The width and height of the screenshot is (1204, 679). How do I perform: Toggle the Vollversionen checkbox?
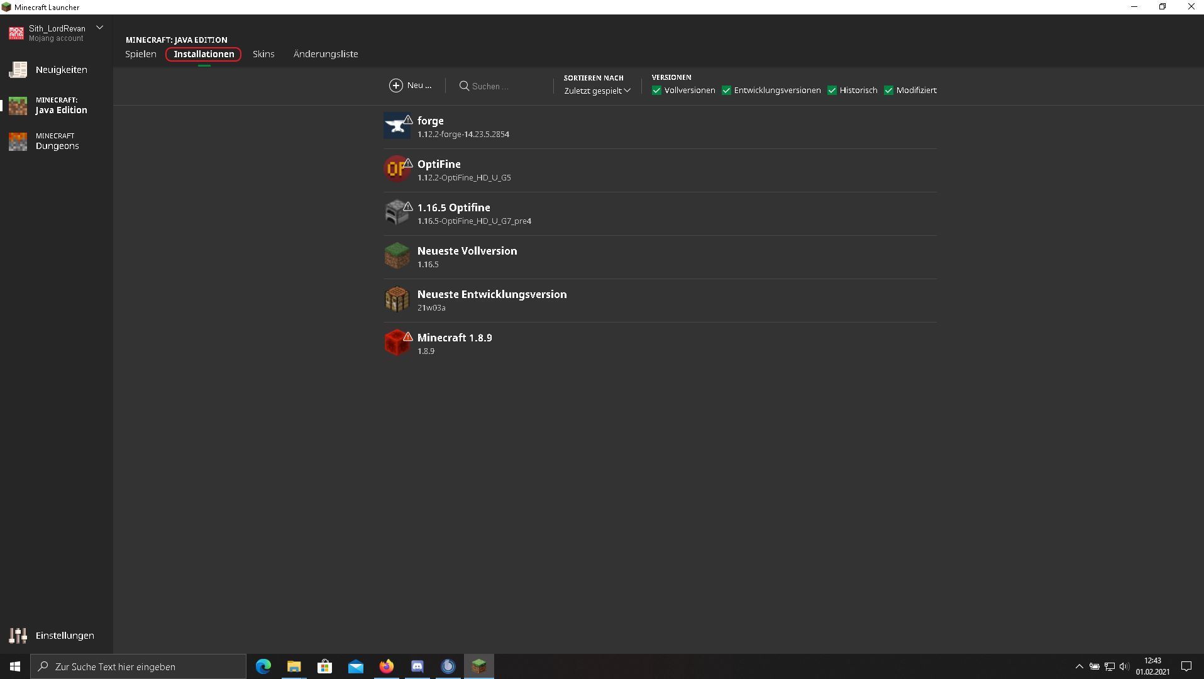(x=656, y=91)
